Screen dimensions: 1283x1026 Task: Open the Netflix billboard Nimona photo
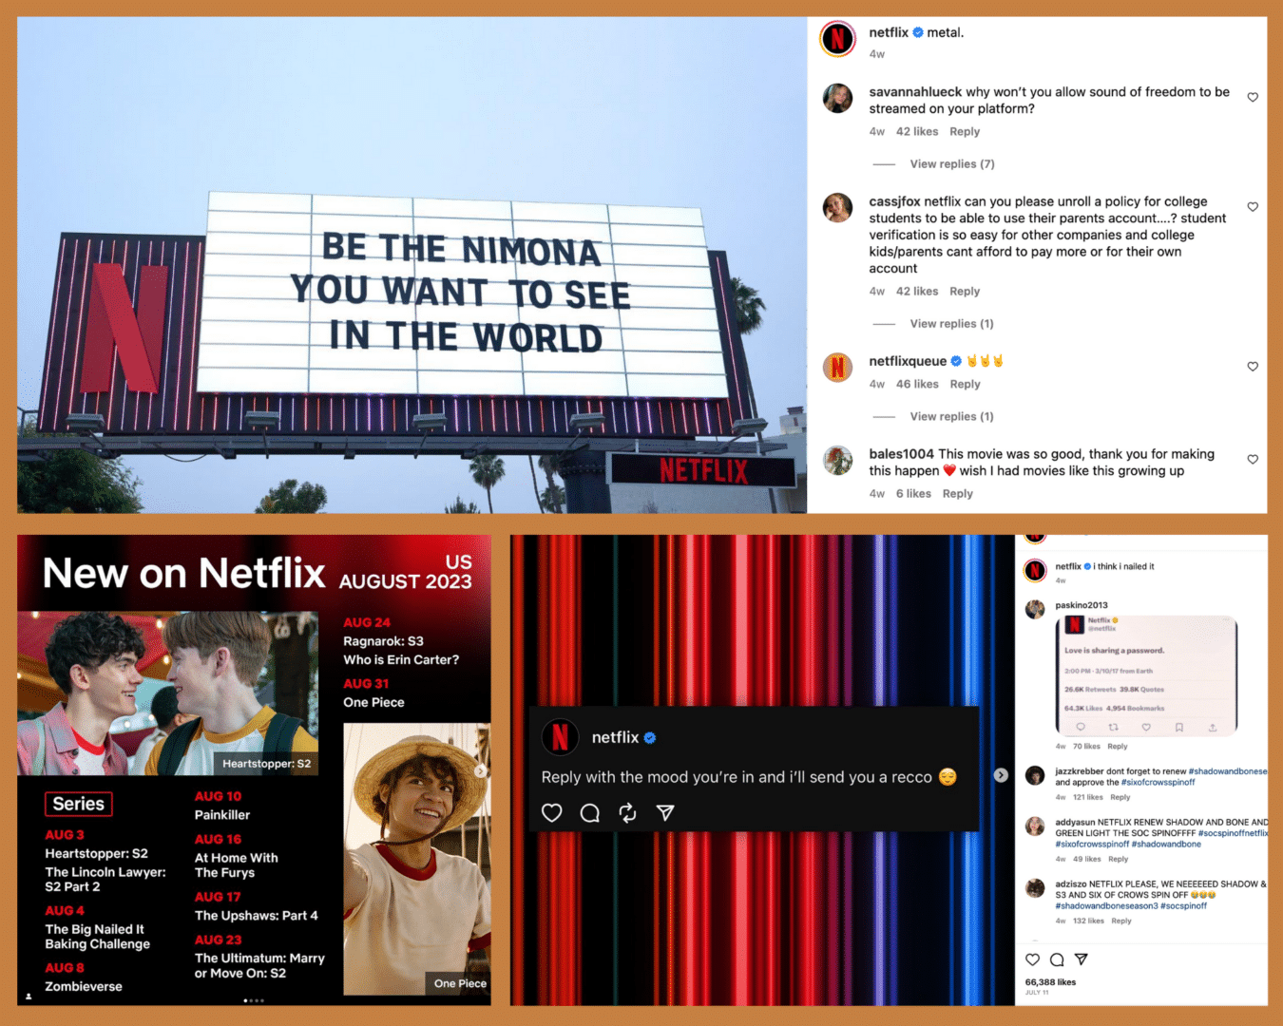(x=412, y=265)
